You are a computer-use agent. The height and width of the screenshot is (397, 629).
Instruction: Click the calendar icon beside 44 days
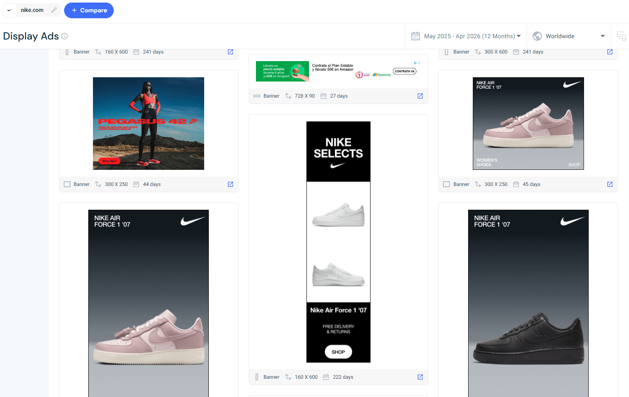point(136,184)
